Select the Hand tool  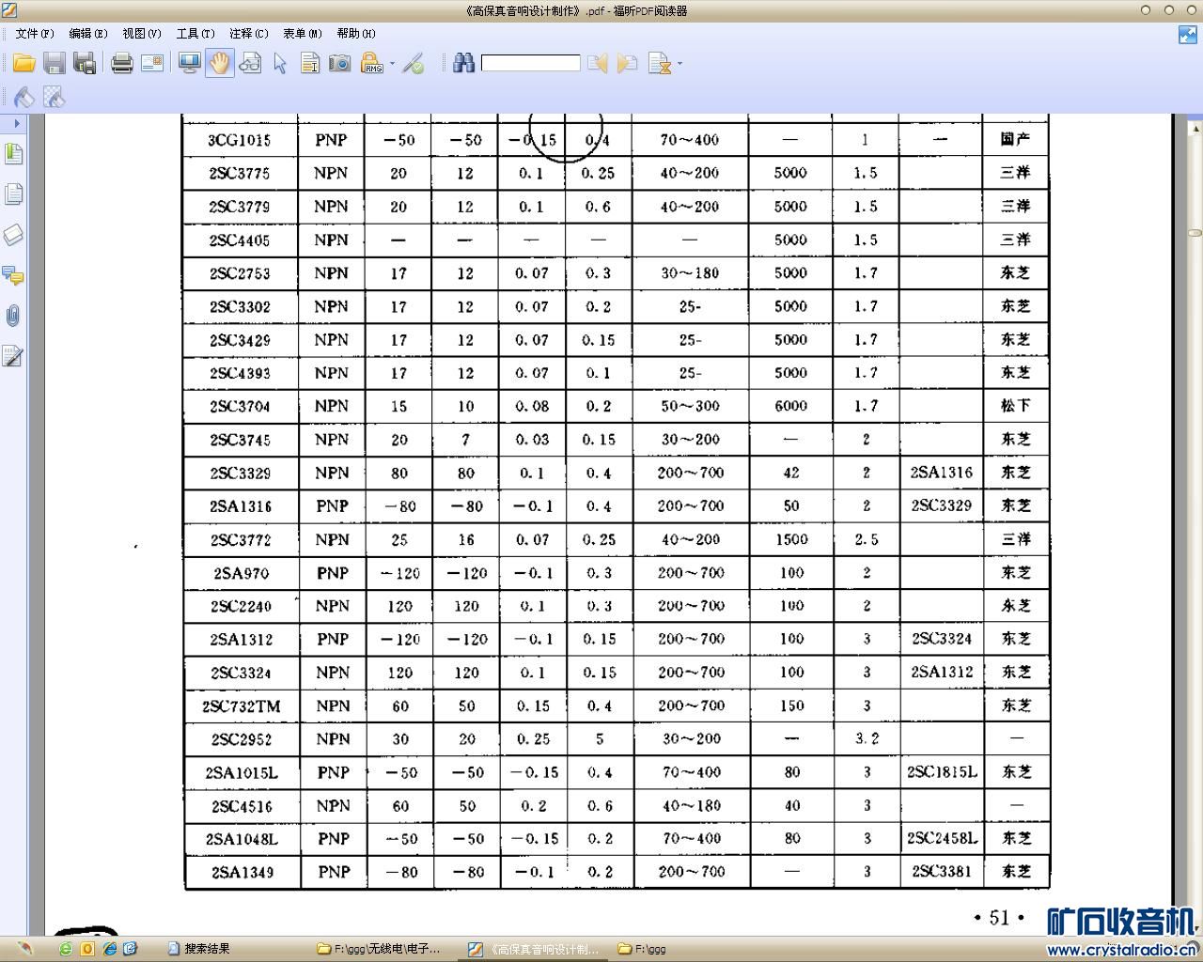[220, 63]
